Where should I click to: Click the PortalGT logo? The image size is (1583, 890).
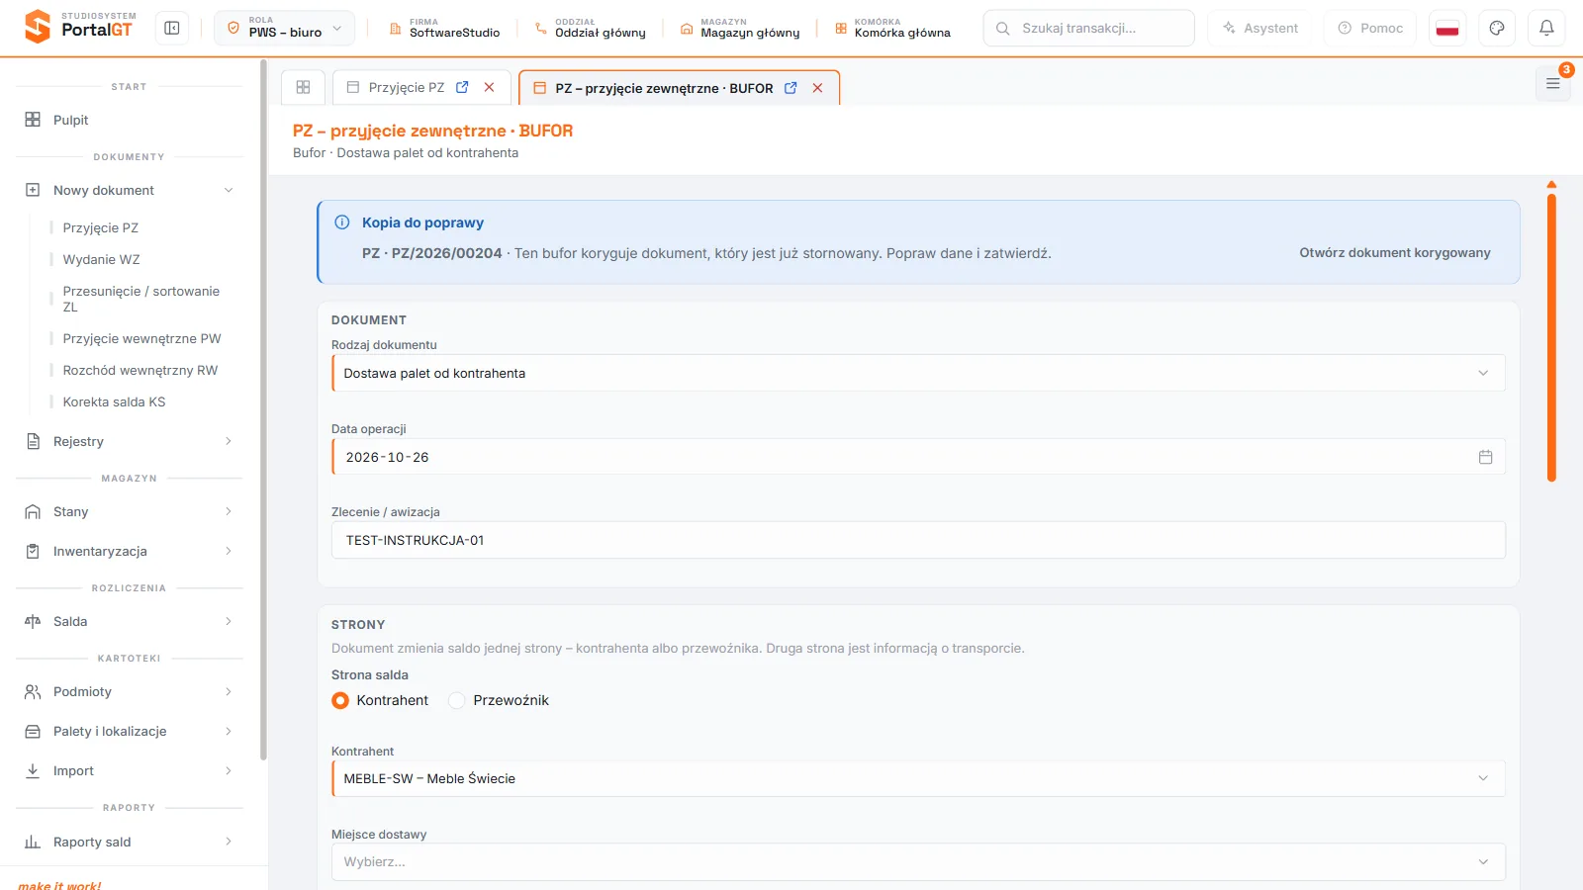click(x=79, y=27)
